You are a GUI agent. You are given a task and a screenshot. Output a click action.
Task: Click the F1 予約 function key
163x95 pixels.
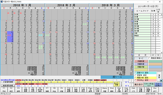point(4,90)
